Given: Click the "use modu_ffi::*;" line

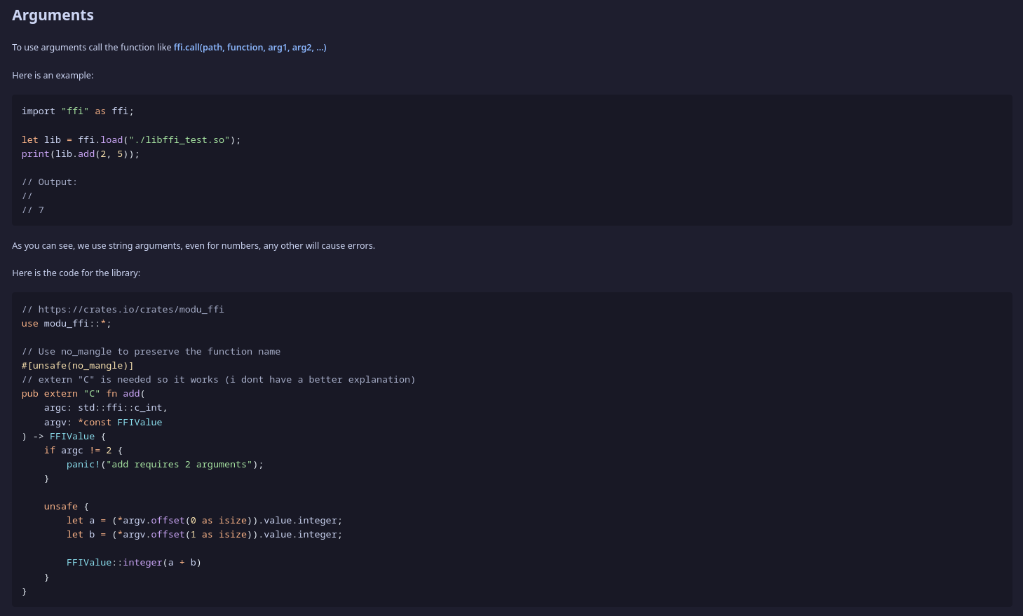Looking at the screenshot, I should tap(66, 324).
